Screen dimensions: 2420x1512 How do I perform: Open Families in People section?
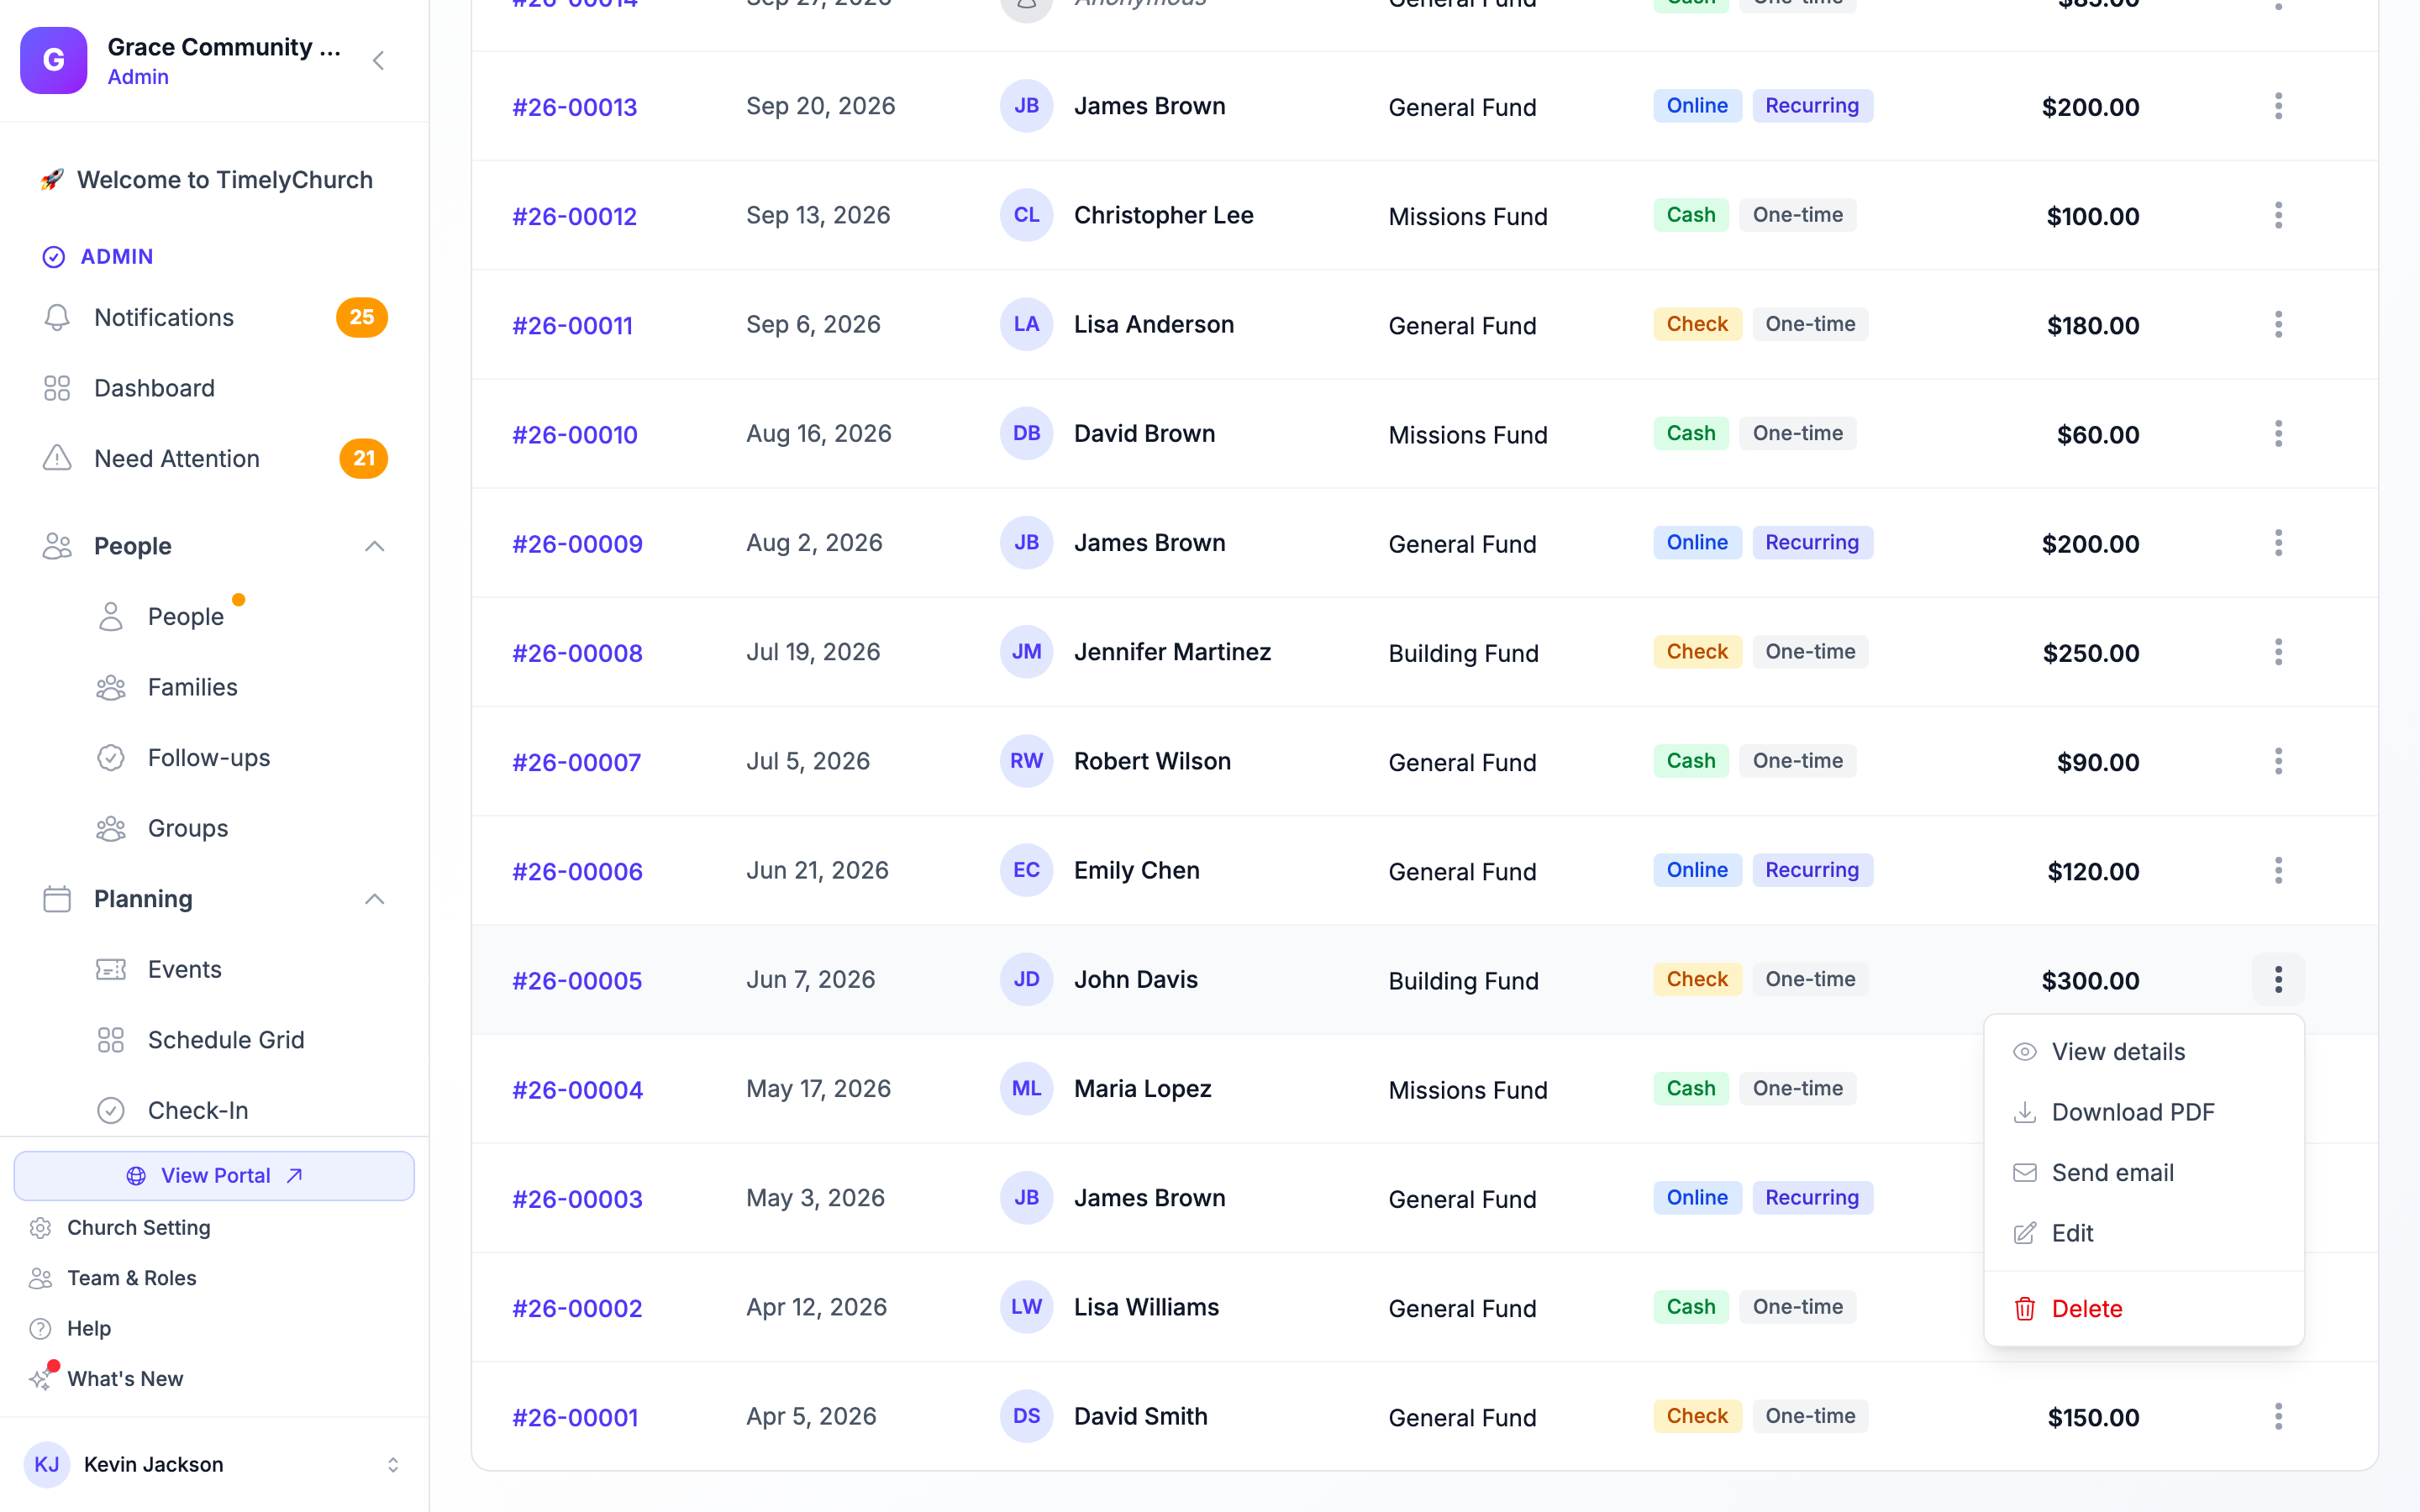coord(192,687)
